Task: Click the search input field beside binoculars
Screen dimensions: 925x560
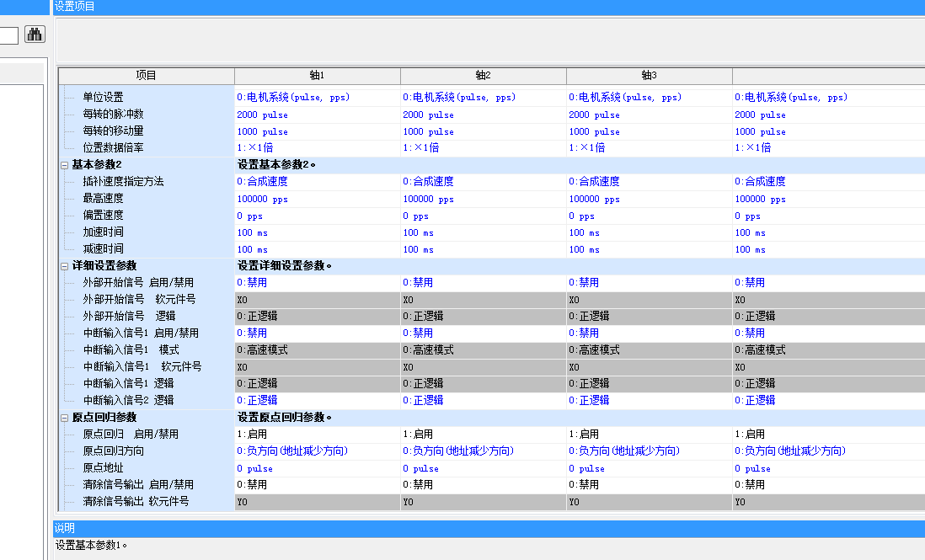Action: click(8, 35)
